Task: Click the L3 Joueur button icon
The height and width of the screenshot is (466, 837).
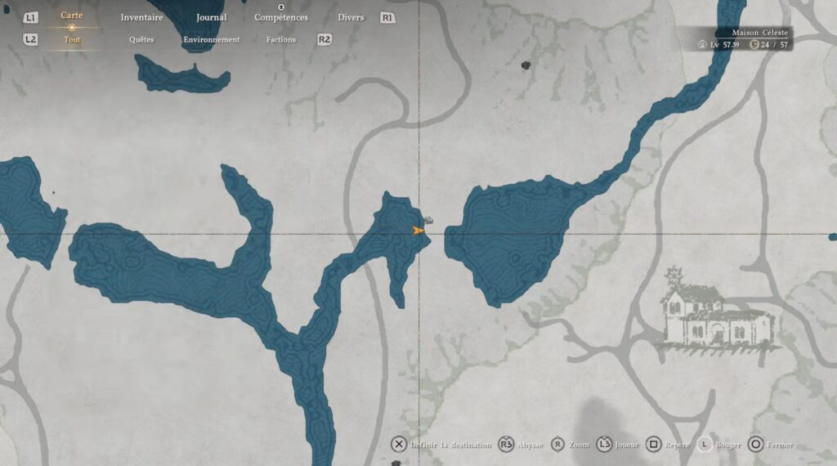Action: coord(604,445)
